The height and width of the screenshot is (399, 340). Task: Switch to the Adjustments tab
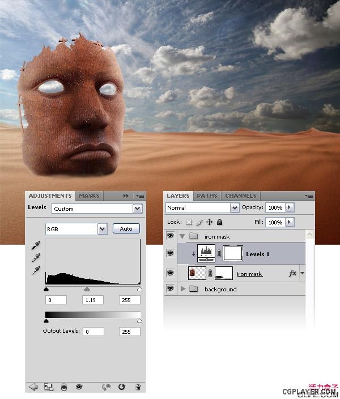point(50,196)
